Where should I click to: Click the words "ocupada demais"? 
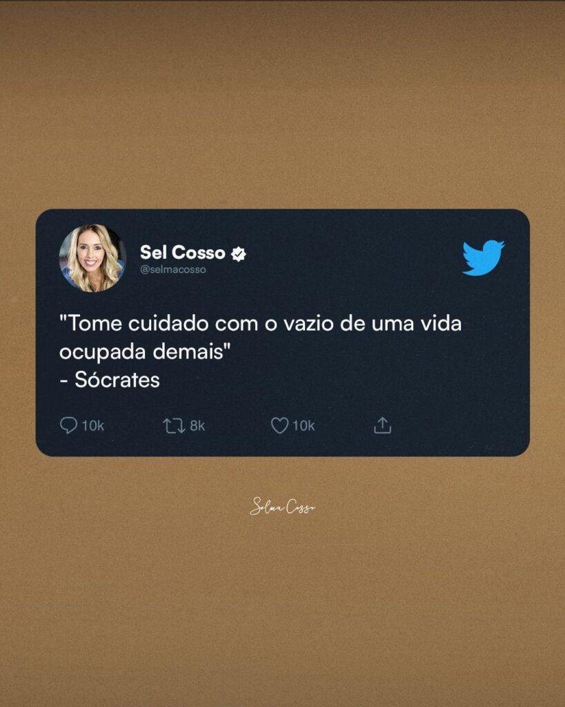(141, 351)
